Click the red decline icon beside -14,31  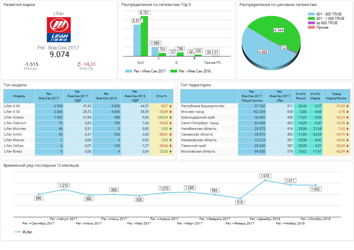[79, 64]
